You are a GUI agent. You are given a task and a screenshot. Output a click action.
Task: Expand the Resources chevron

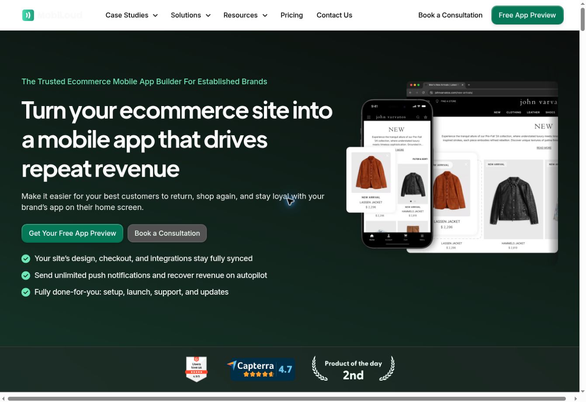pyautogui.click(x=265, y=15)
